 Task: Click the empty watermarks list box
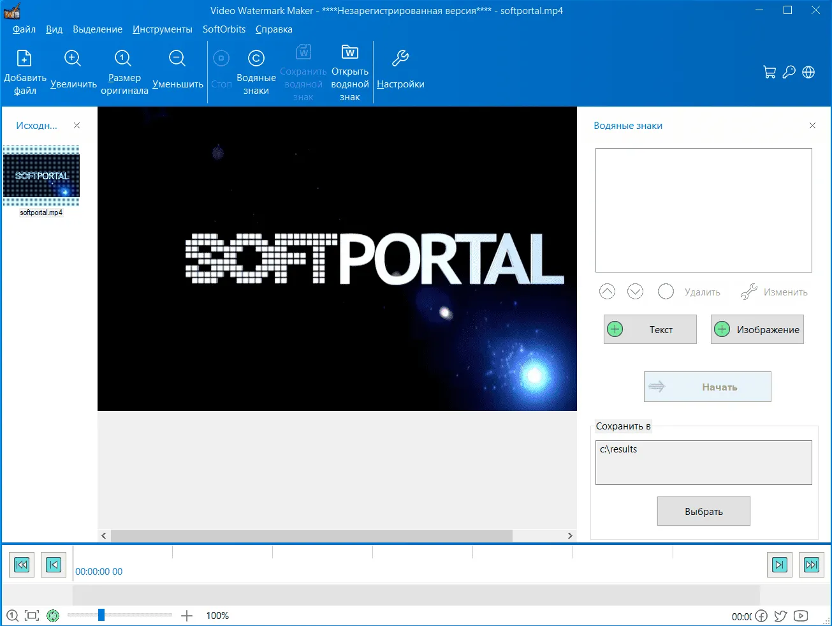pyautogui.click(x=704, y=211)
